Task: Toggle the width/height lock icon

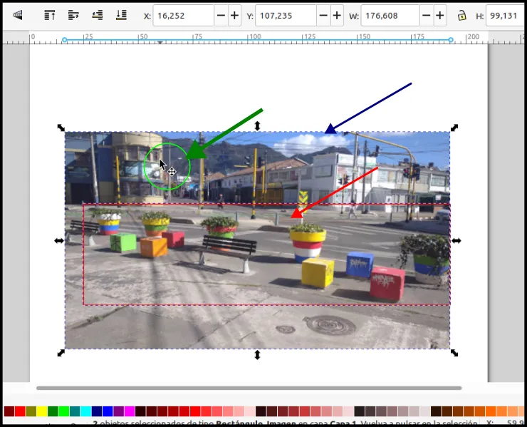Action: point(461,16)
